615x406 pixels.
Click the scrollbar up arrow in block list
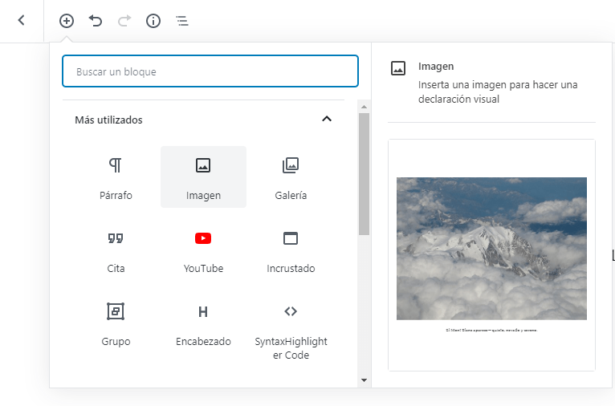pyautogui.click(x=364, y=106)
